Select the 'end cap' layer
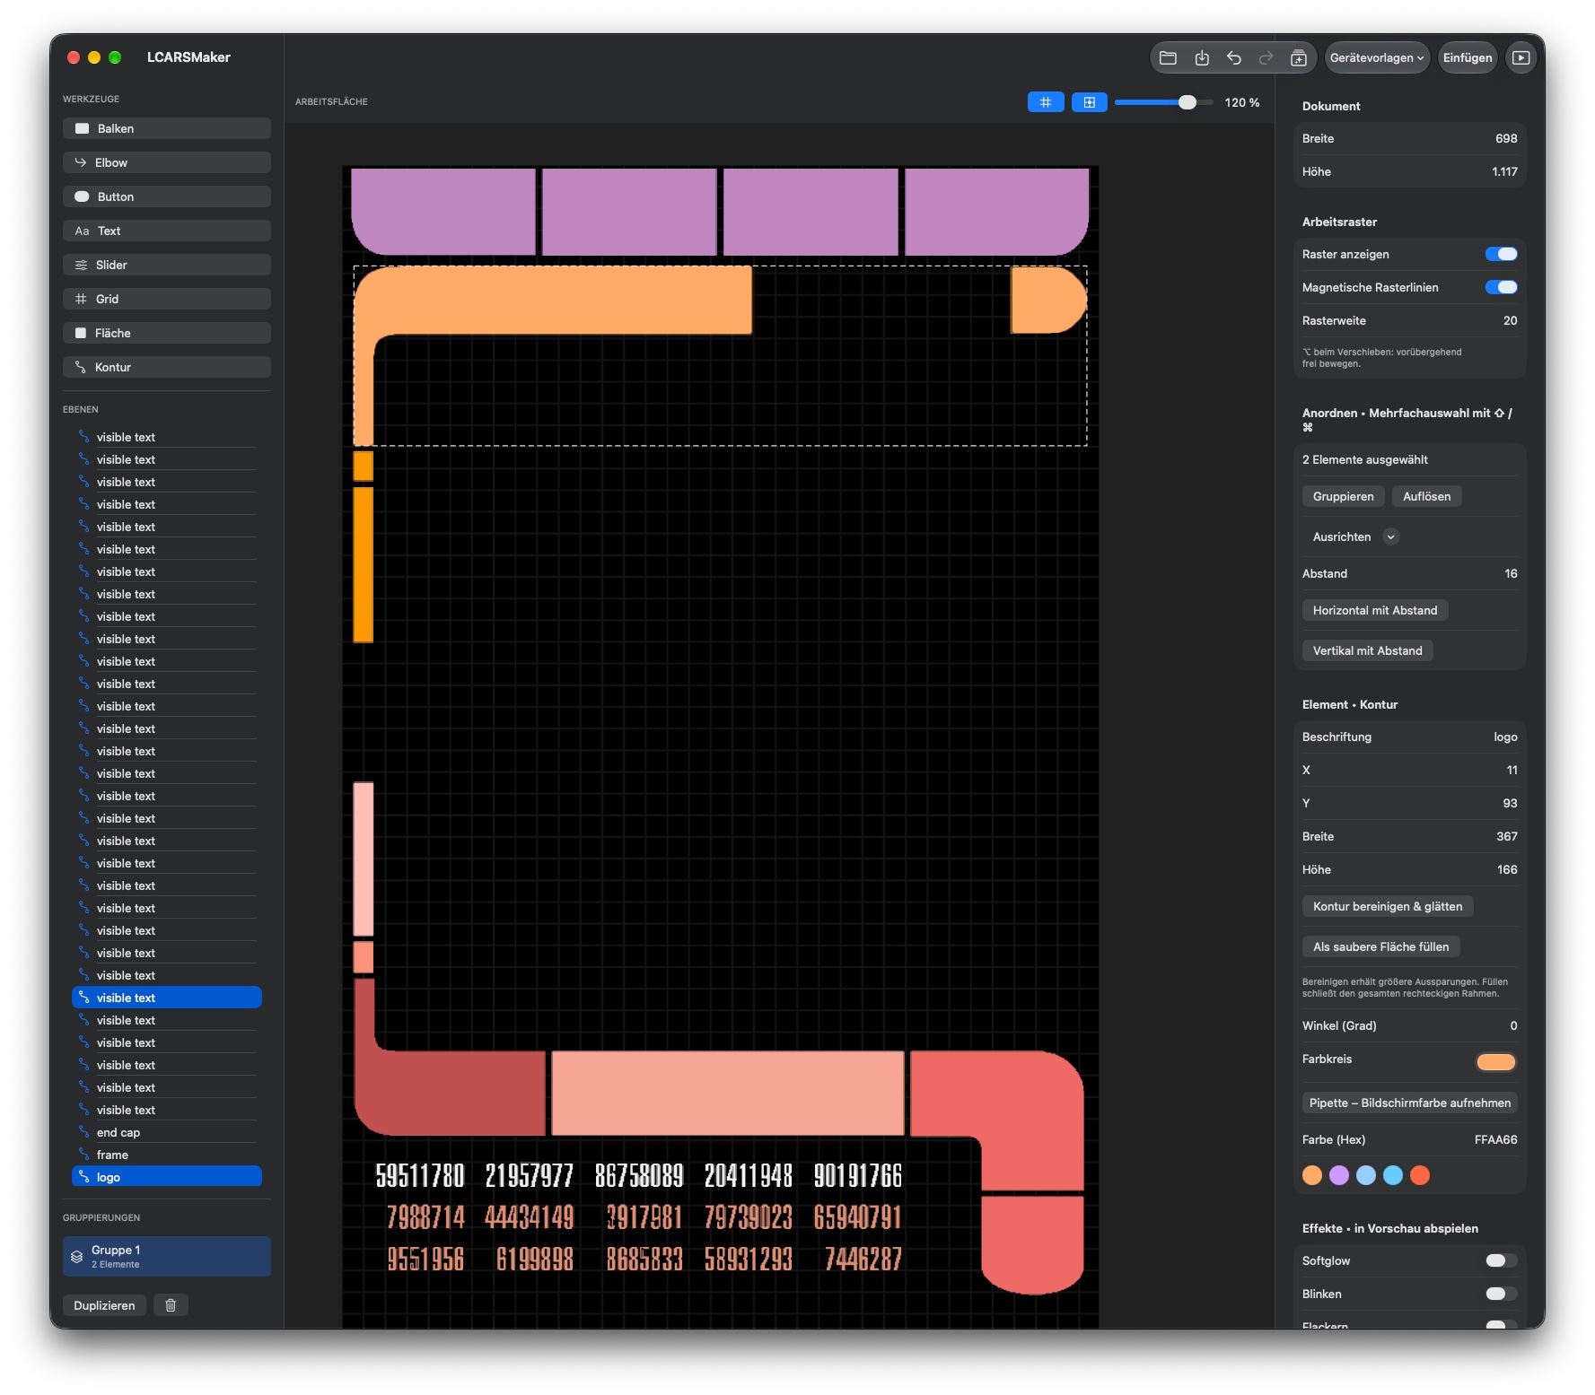The image size is (1595, 1395). (x=167, y=1132)
